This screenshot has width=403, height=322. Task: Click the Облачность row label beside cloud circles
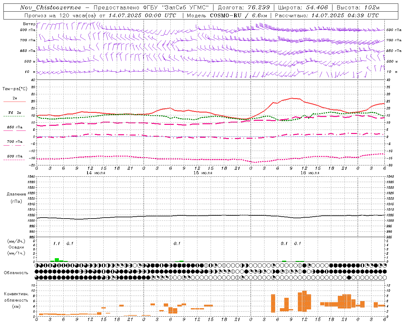point(16,273)
